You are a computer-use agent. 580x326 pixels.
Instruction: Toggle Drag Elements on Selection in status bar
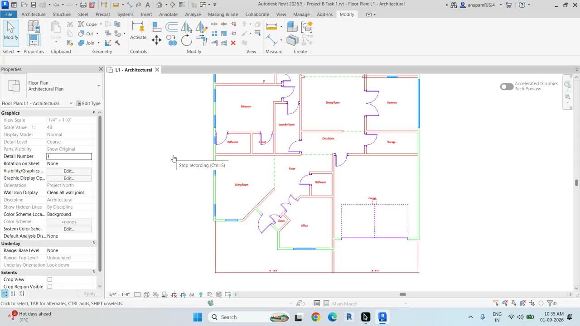coord(532,303)
